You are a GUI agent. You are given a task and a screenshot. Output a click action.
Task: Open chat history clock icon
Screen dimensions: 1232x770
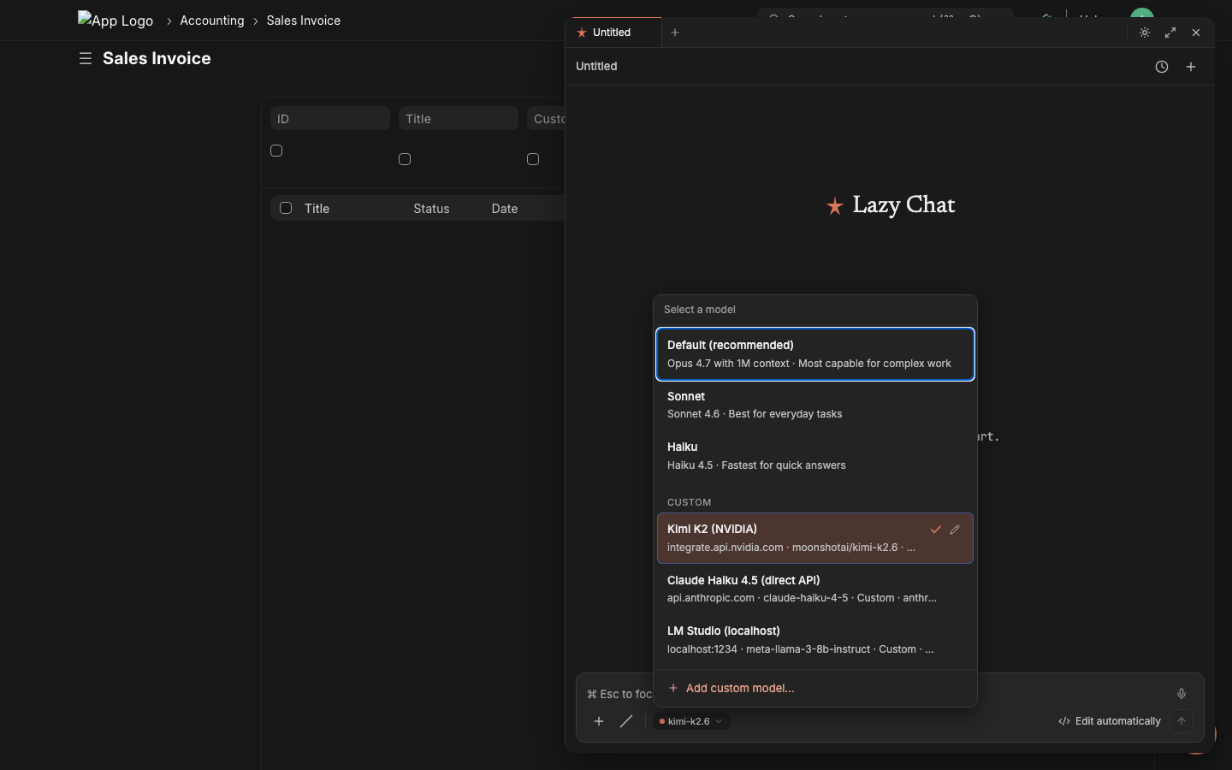click(x=1162, y=67)
